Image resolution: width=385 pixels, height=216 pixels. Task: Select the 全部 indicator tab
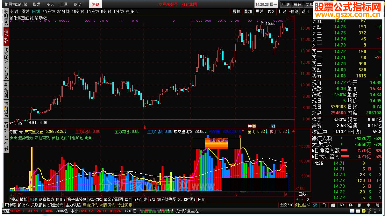33,199
